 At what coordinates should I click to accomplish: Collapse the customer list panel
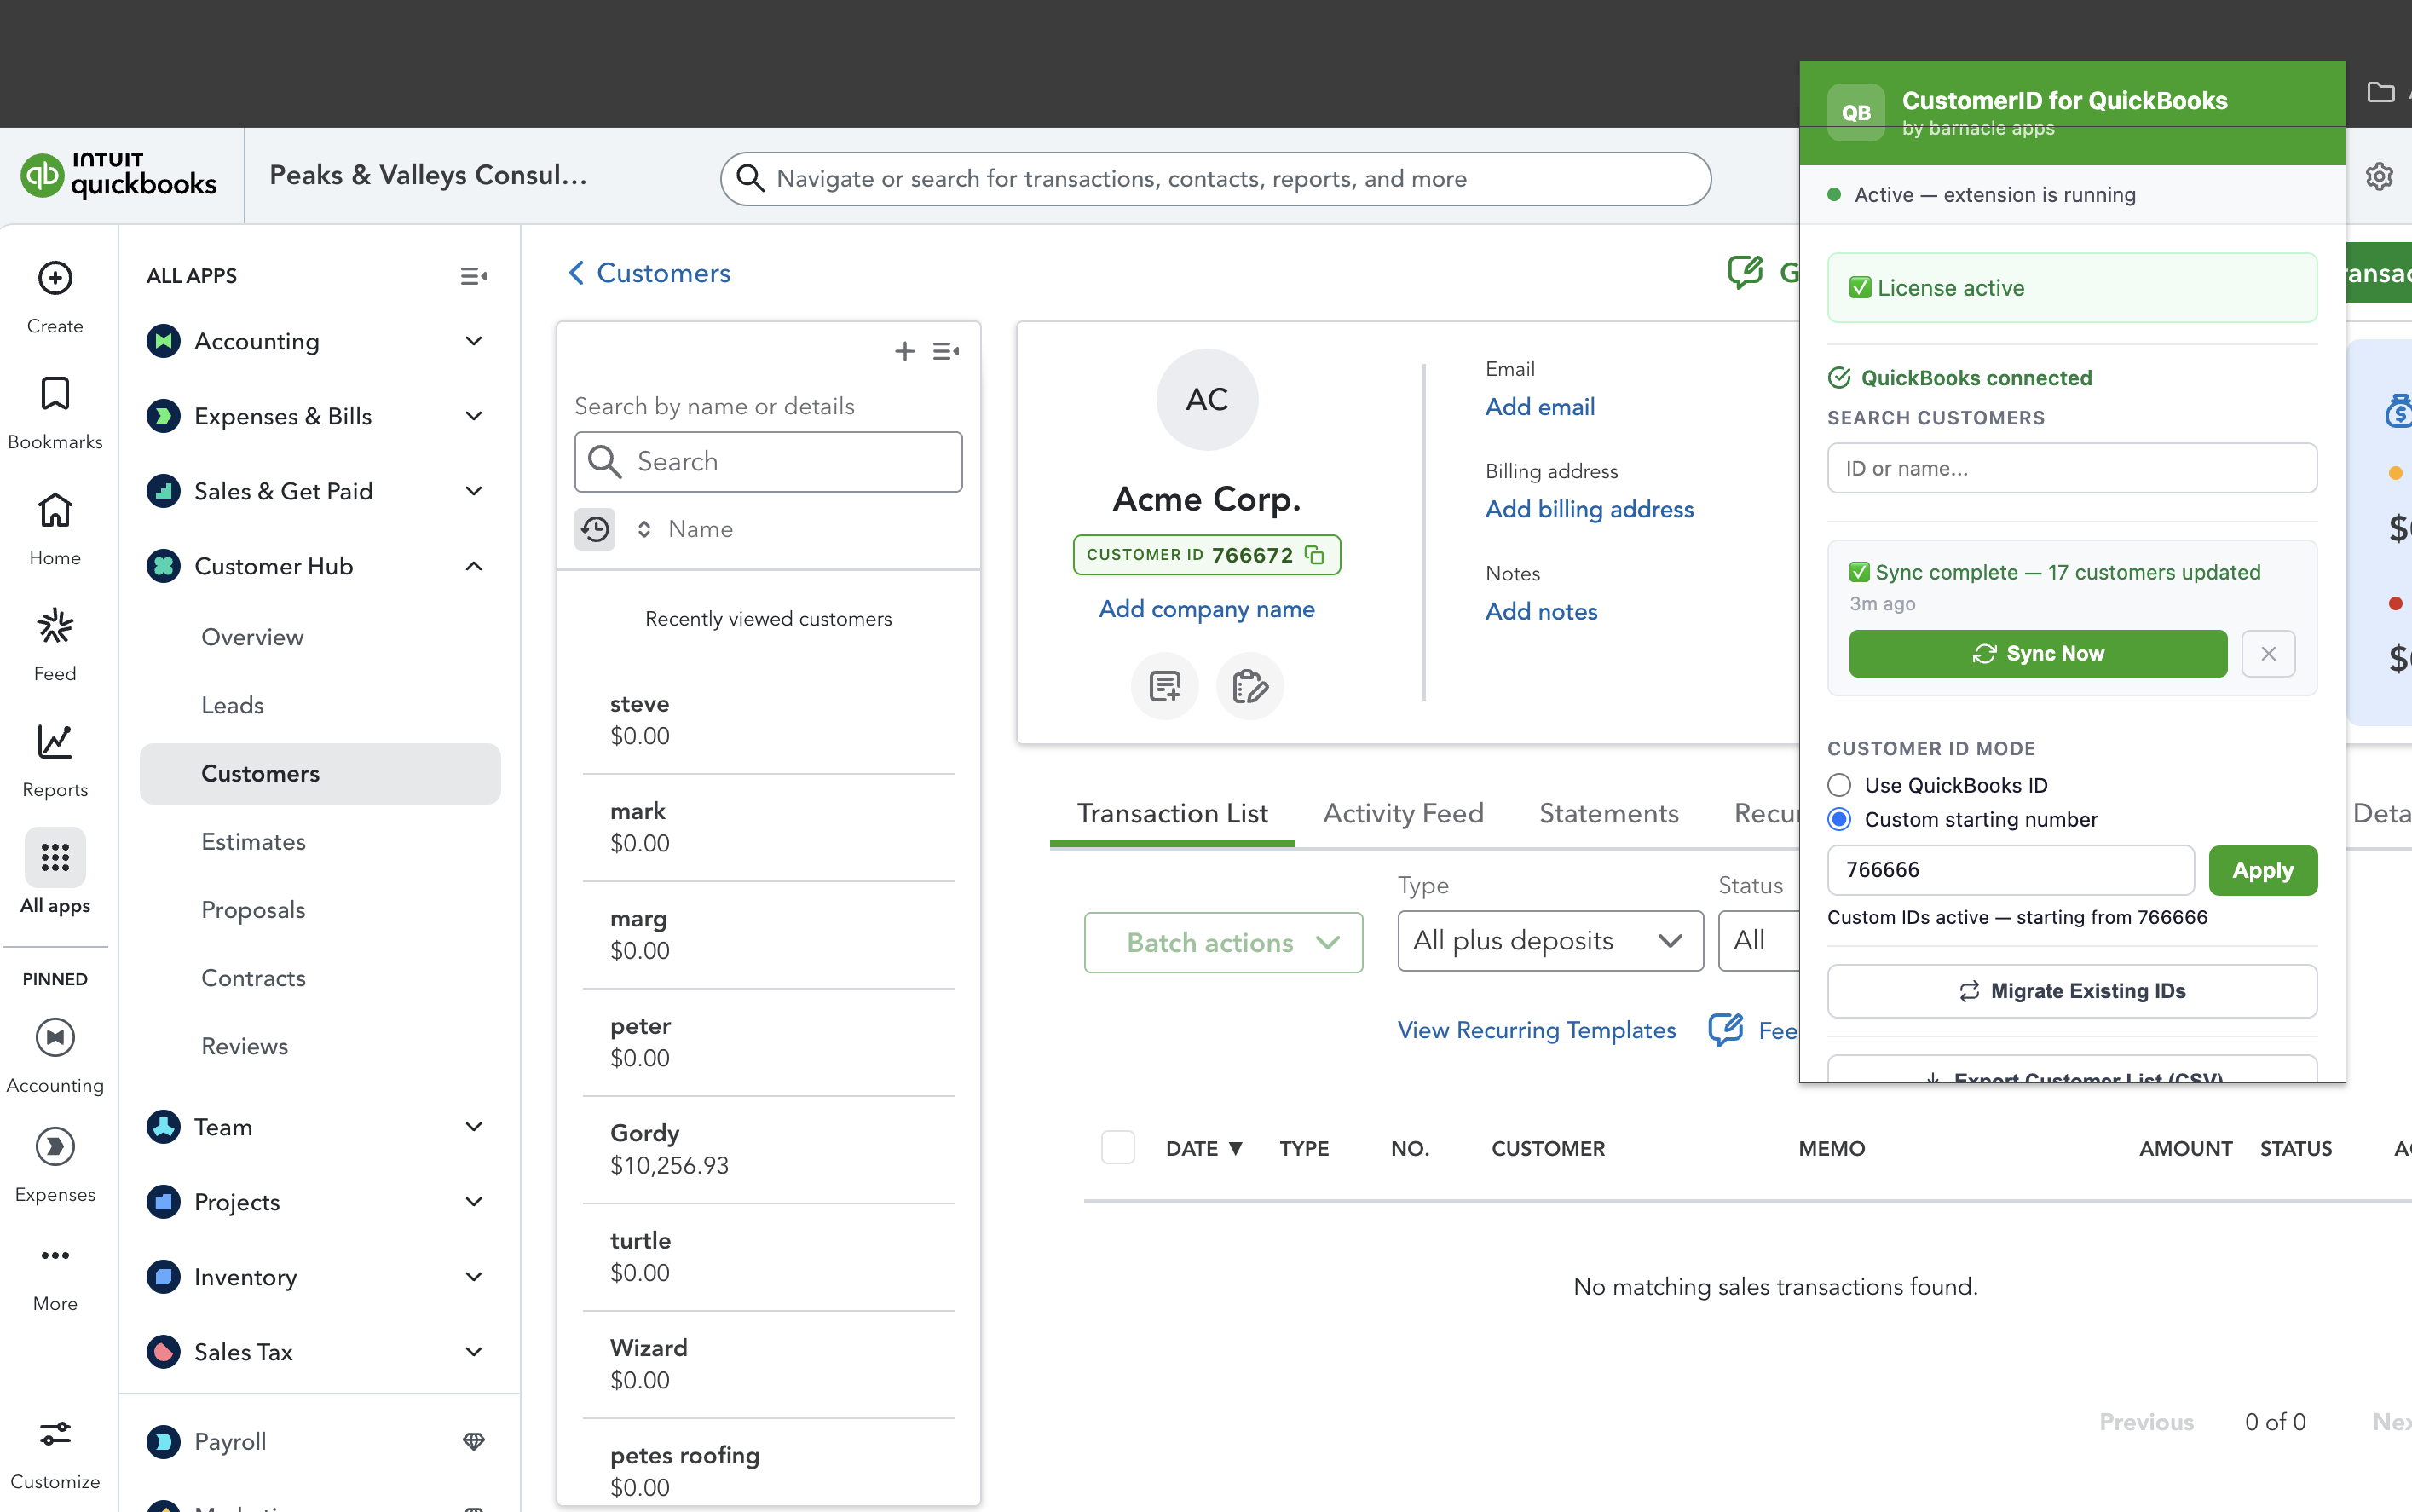(946, 351)
